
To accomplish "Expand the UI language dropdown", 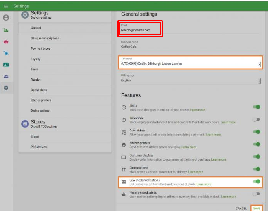I will point(190,81).
